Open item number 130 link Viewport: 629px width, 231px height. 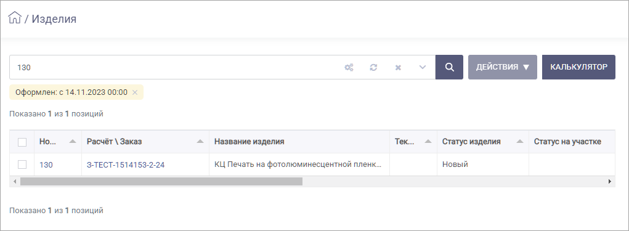(46, 164)
